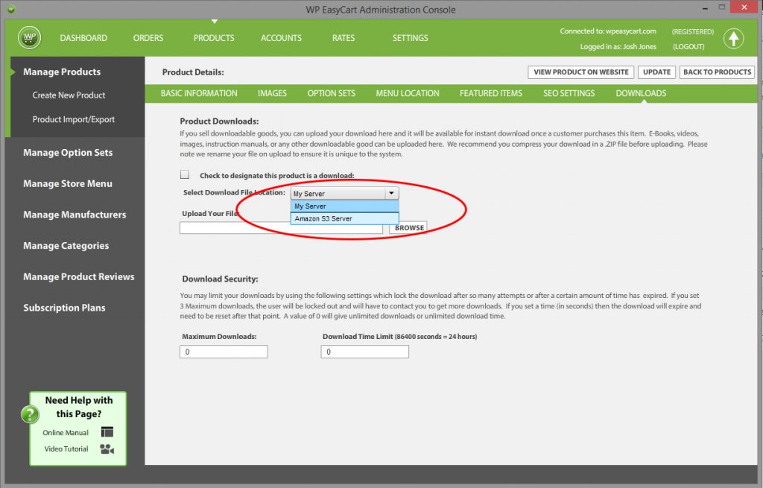Open the Products menu

pyautogui.click(x=214, y=38)
